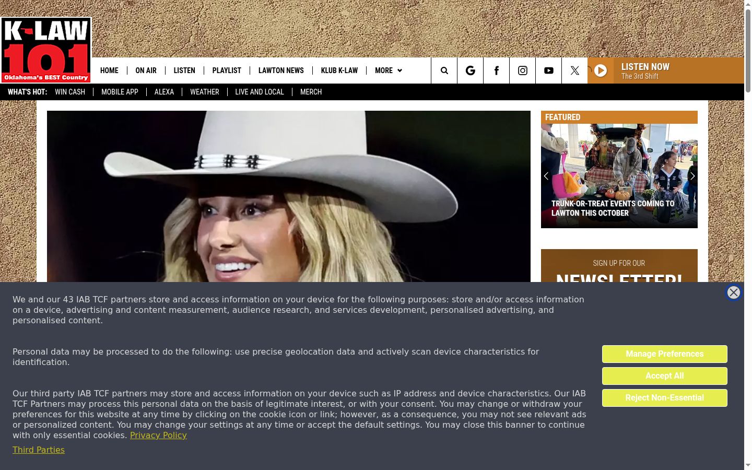Open the X (Twitter) icon link
This screenshot has height=470, width=752.
pyautogui.click(x=575, y=70)
